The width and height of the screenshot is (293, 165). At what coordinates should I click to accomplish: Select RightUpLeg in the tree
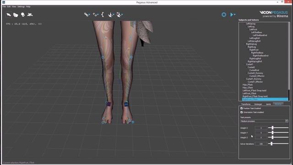pyautogui.click(x=251, y=44)
